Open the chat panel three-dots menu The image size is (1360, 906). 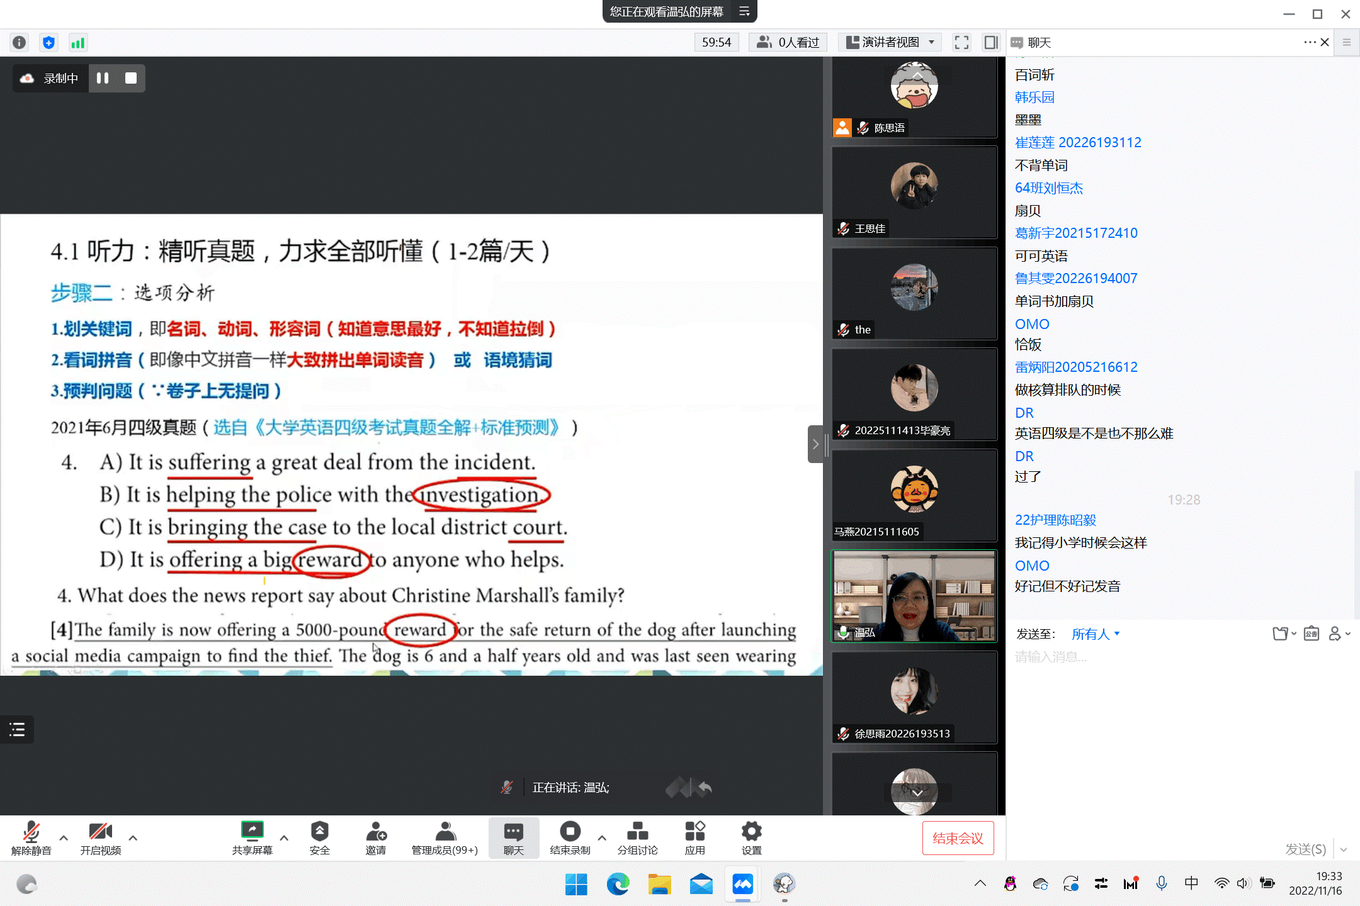coord(1309,42)
